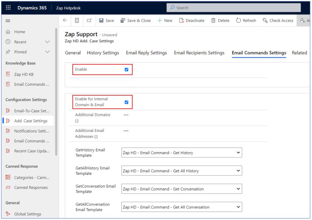This screenshot has height=220, width=312.
Task: Open GetConversation Email Template dropdown
Action: click(x=182, y=189)
